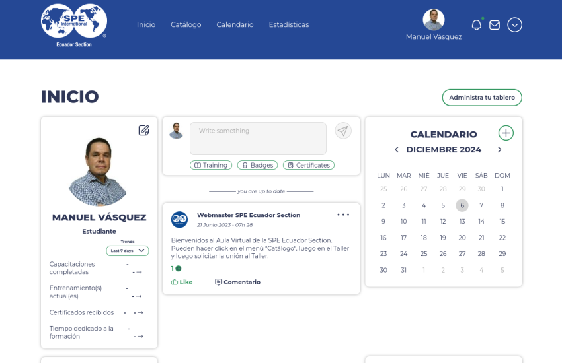Open the messages envelope icon

coord(495,25)
